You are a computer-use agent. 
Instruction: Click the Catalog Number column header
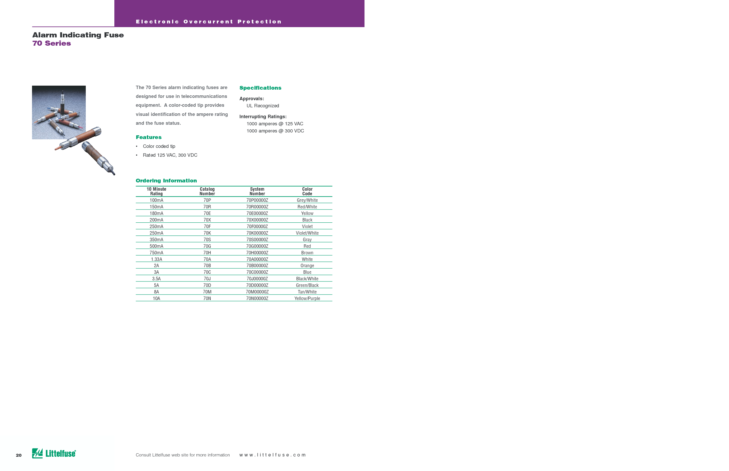pos(207,192)
